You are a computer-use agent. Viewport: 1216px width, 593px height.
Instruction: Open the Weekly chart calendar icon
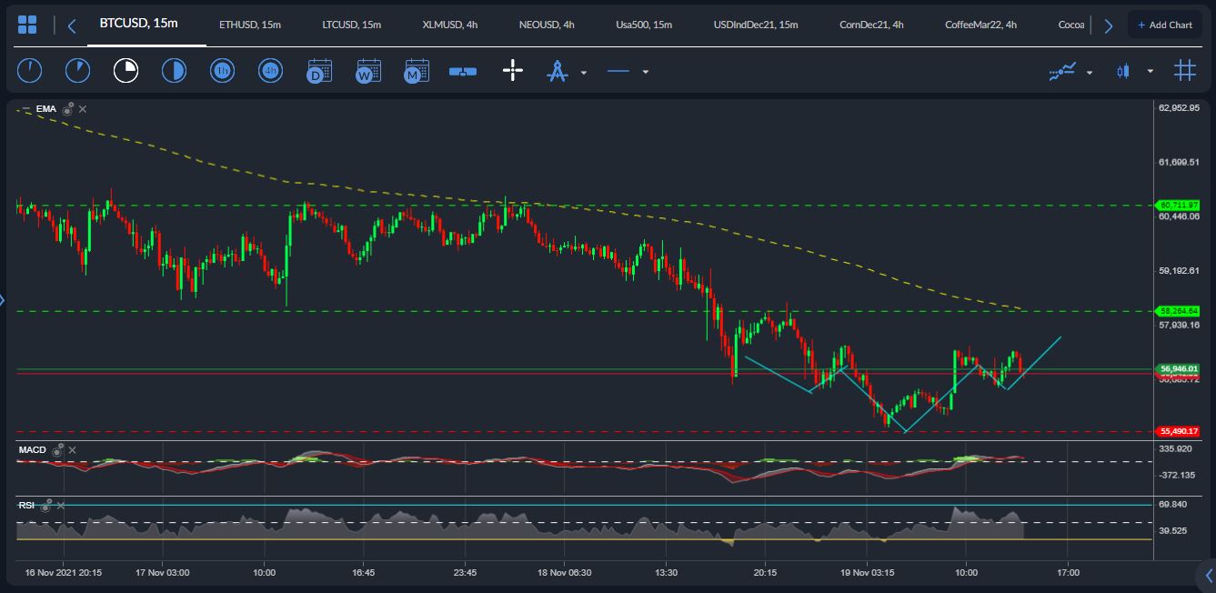click(x=368, y=70)
